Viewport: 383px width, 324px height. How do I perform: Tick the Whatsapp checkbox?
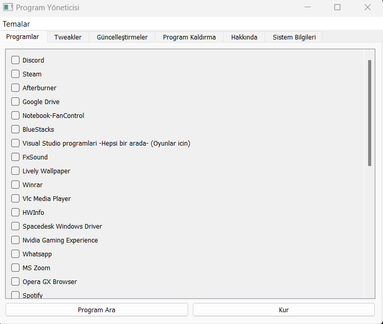click(15, 254)
